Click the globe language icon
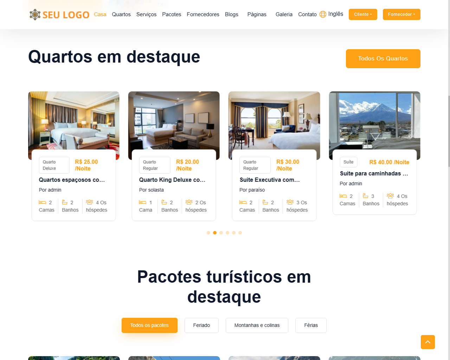The image size is (450, 360). tap(323, 14)
